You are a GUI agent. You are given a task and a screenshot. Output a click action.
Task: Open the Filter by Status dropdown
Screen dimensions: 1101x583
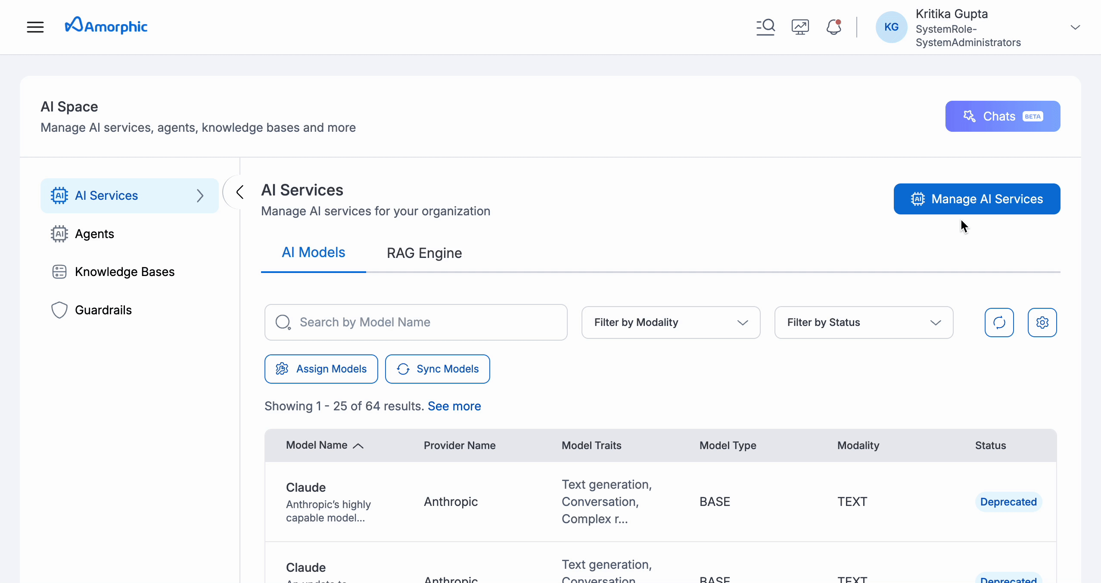point(864,322)
